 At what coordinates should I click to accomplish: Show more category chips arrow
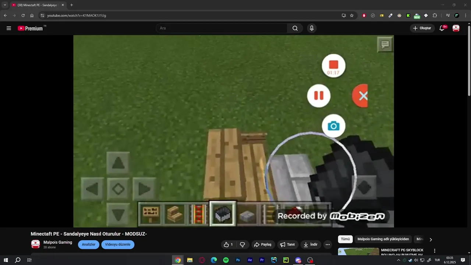tap(431, 239)
